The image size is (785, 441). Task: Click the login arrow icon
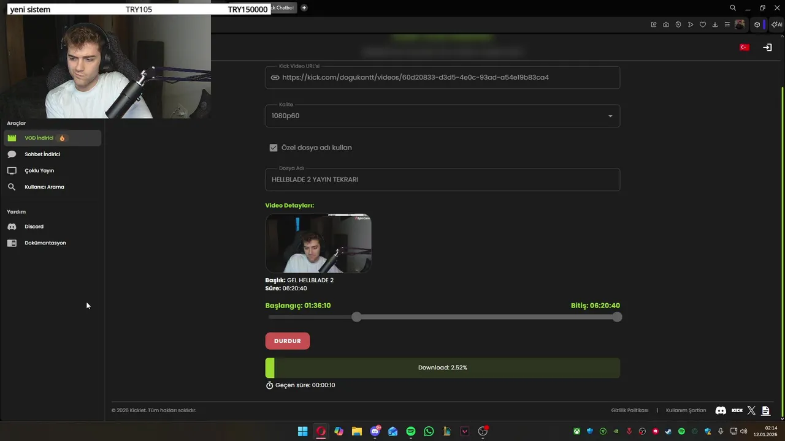coord(767,47)
